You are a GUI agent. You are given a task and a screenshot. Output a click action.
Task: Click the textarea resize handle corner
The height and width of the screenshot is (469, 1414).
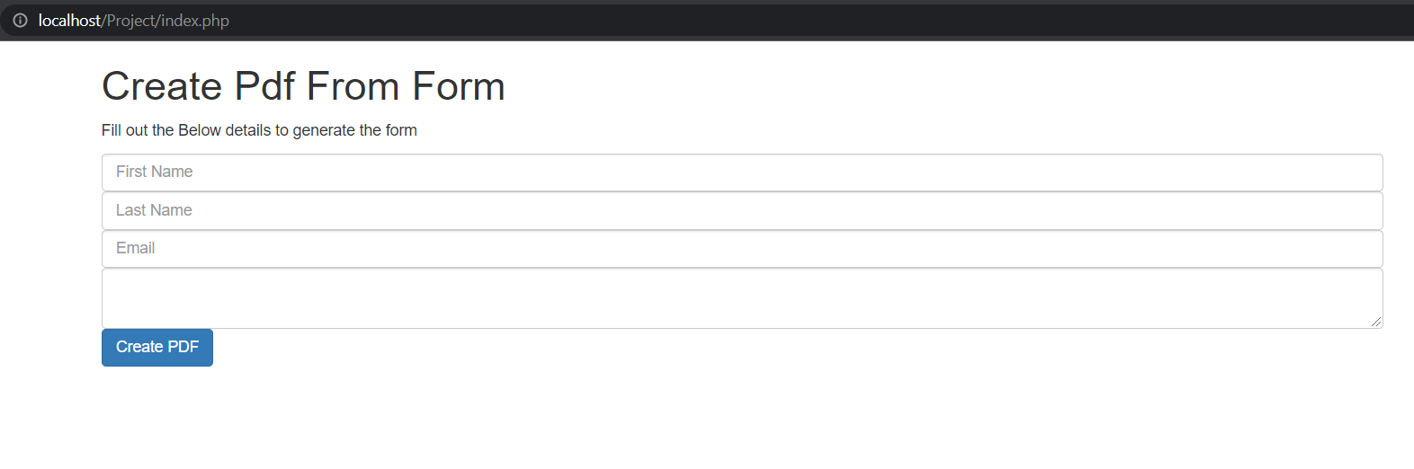coord(1376,322)
